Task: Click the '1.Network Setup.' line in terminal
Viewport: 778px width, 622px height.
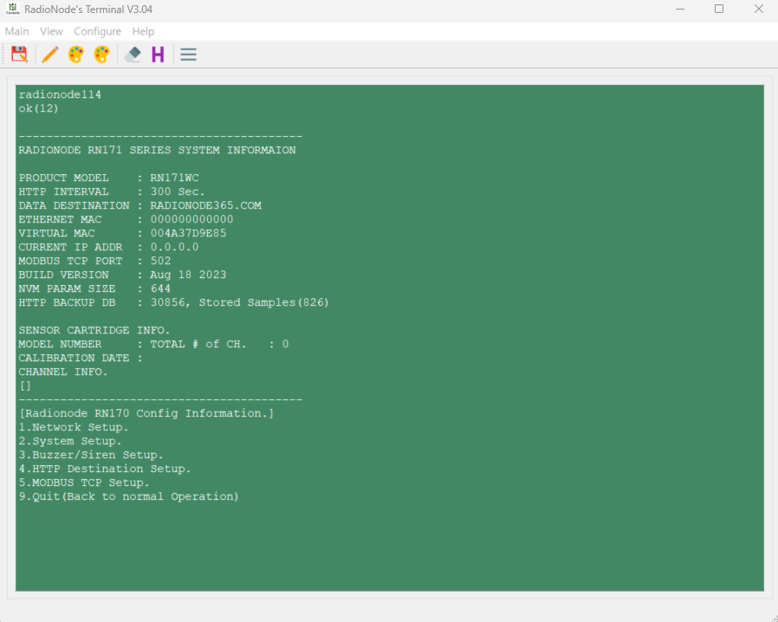Action: click(x=74, y=427)
